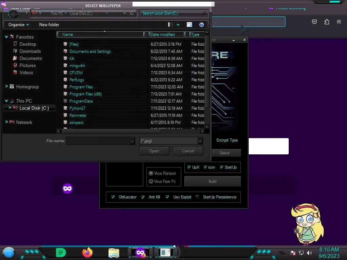Click the back navigation diamond icon
347x260 pixels.
point(13,14)
